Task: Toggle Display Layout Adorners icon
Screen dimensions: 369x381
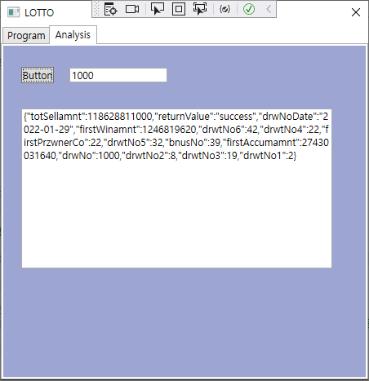Action: pos(179,9)
